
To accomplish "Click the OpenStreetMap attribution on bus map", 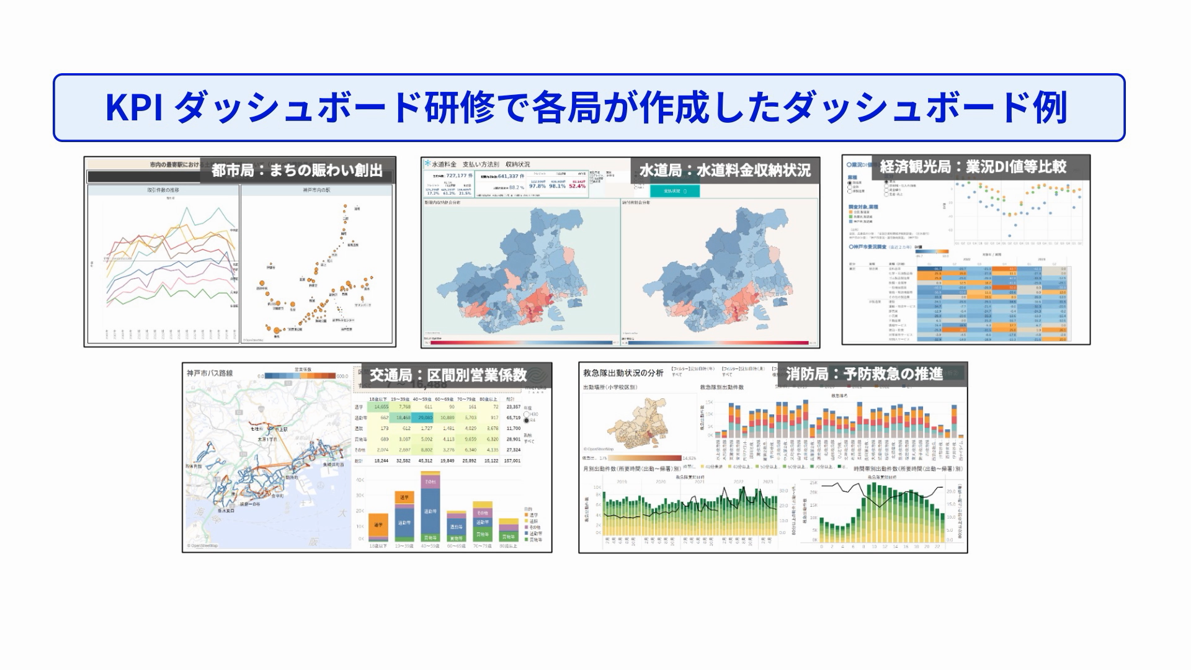I will click(202, 546).
